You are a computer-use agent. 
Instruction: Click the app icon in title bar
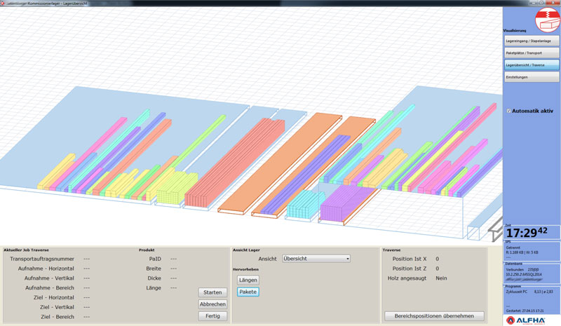click(4, 3)
